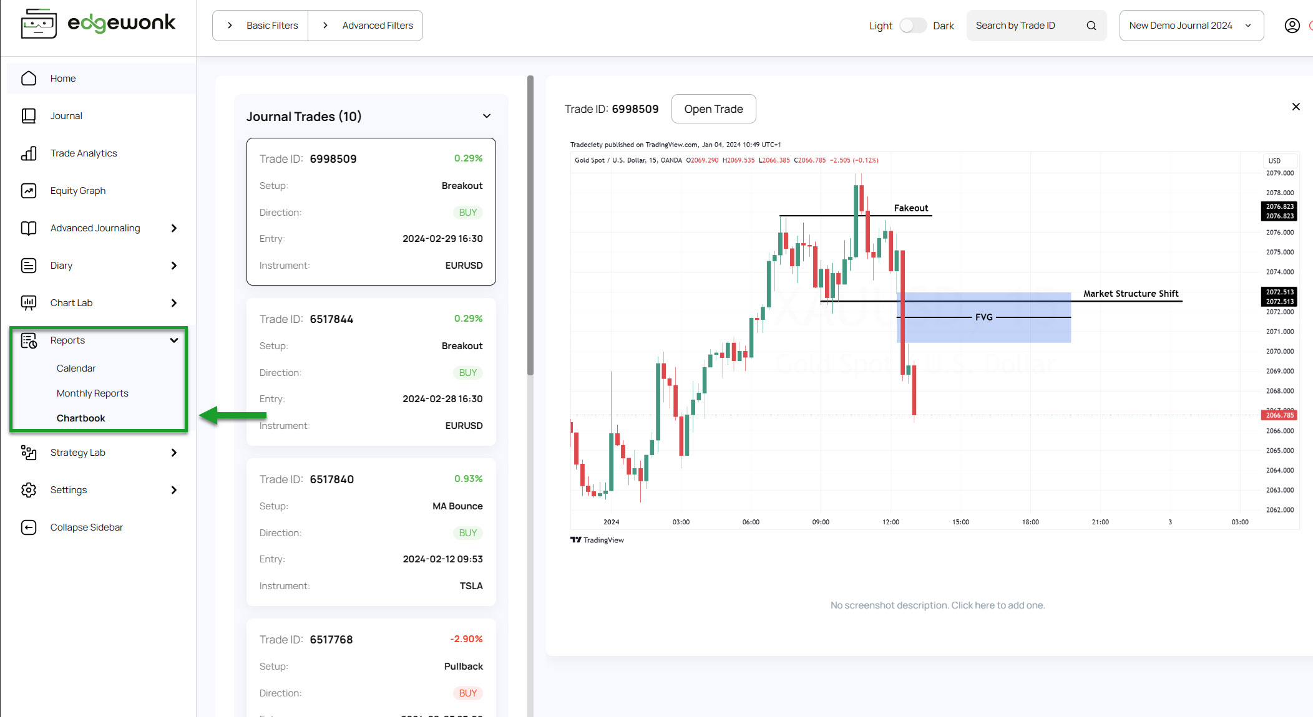The image size is (1313, 717).
Task: Open the user account profile icon
Action: point(1292,26)
